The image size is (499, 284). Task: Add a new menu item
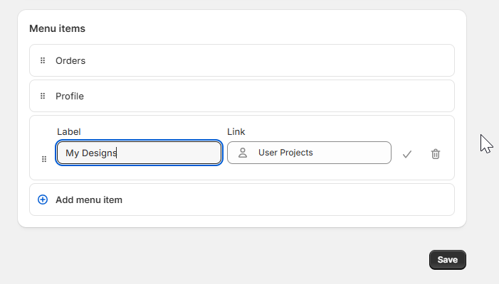[x=242, y=200]
